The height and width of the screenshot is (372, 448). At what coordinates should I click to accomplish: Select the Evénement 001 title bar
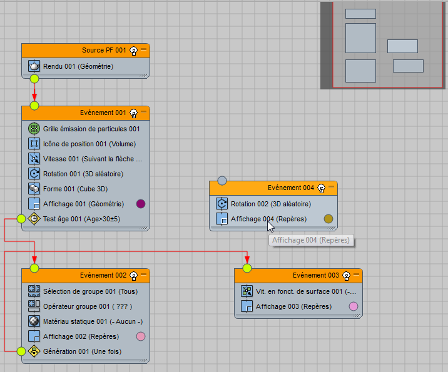(x=86, y=113)
